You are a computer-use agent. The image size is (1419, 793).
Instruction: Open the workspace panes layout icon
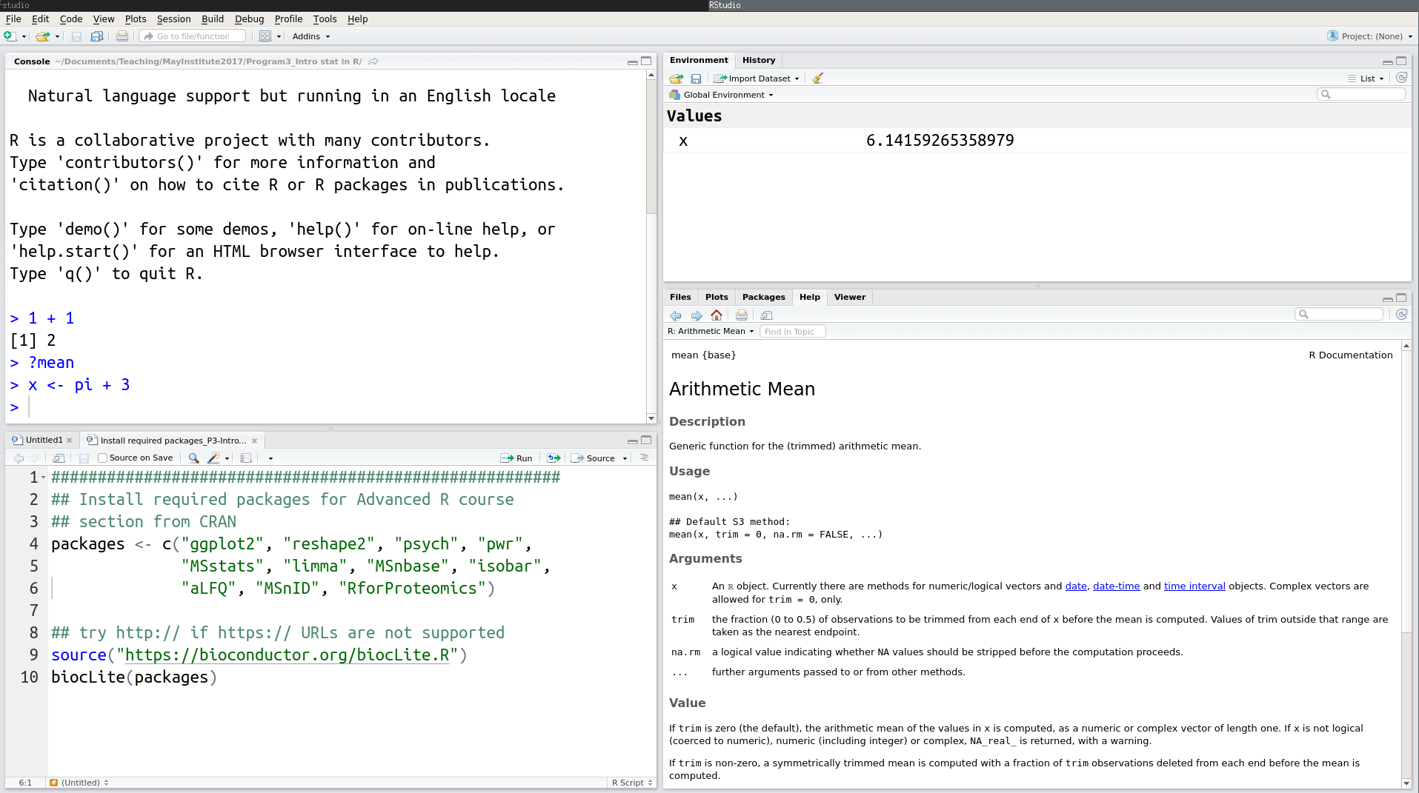(x=265, y=36)
